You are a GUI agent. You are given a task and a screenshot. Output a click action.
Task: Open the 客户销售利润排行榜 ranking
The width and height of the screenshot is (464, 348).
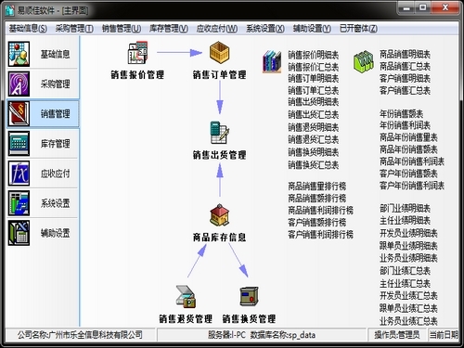(320, 235)
